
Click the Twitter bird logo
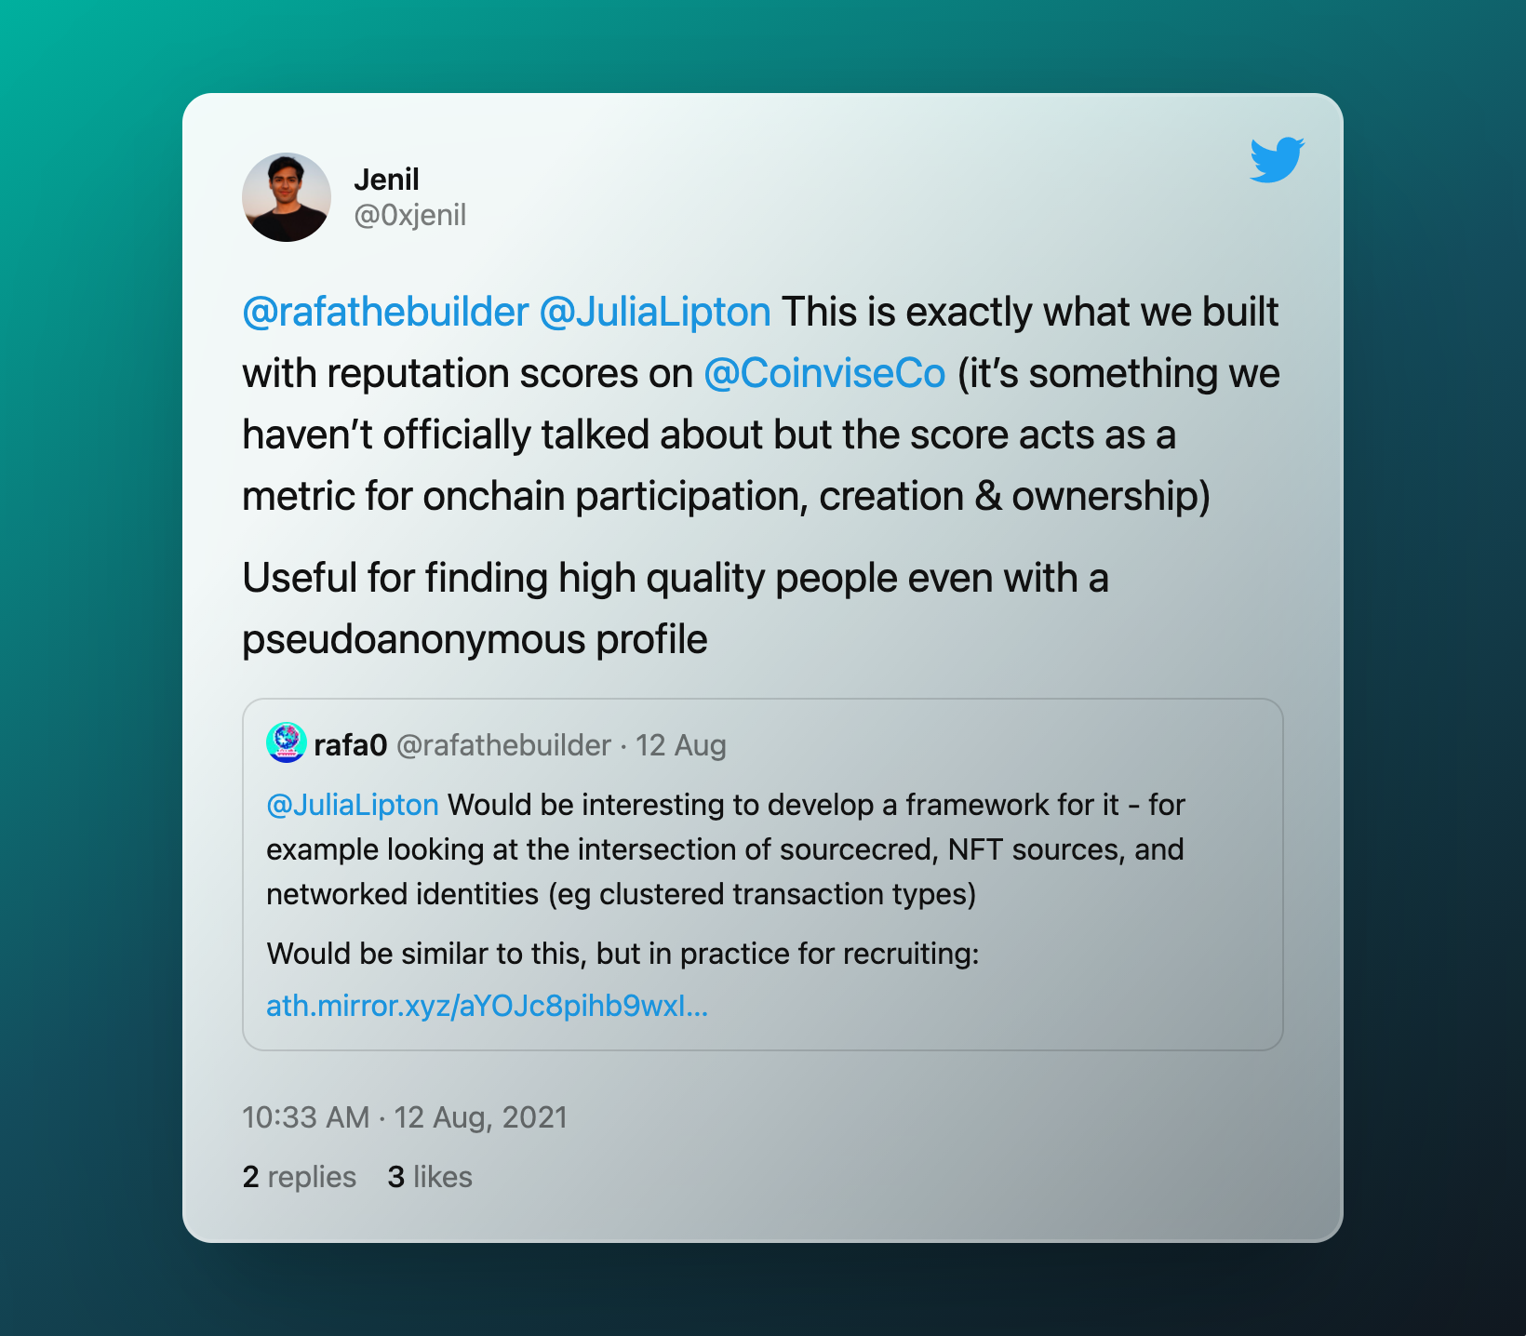coord(1276,160)
